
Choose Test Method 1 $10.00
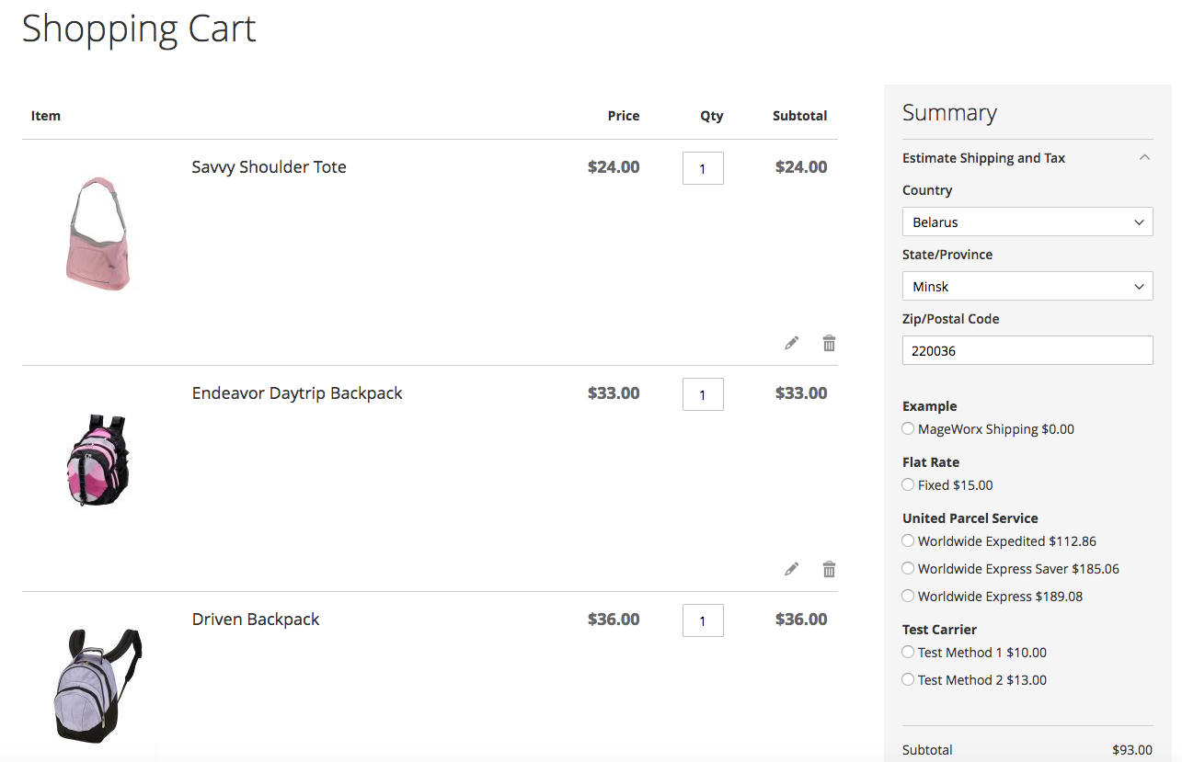908,652
